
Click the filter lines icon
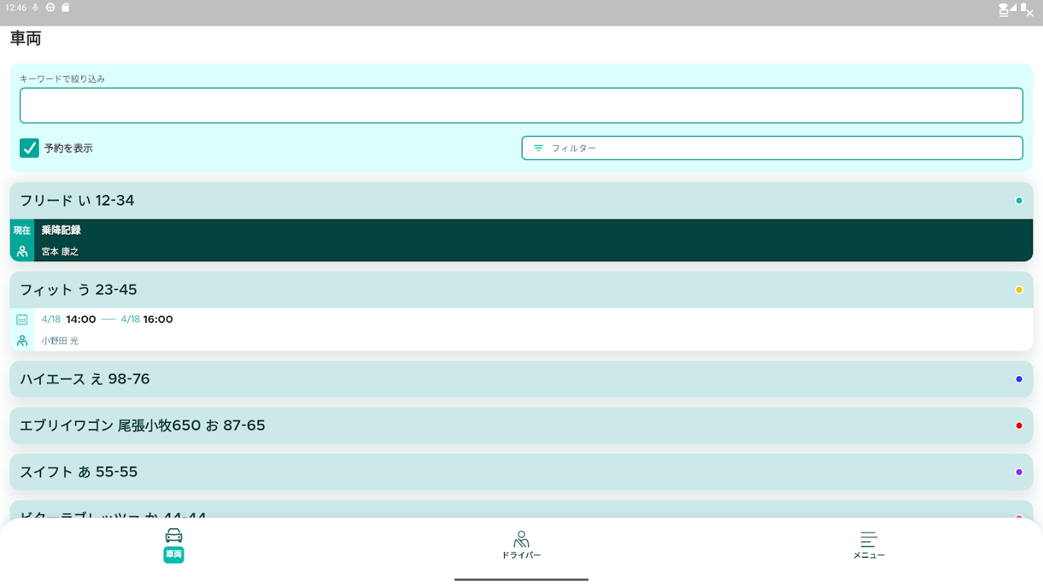tap(538, 147)
